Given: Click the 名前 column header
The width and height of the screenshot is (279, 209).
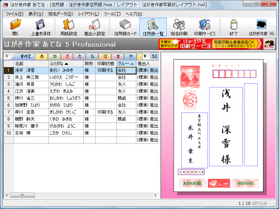Looking at the screenshot, I should [31, 64].
